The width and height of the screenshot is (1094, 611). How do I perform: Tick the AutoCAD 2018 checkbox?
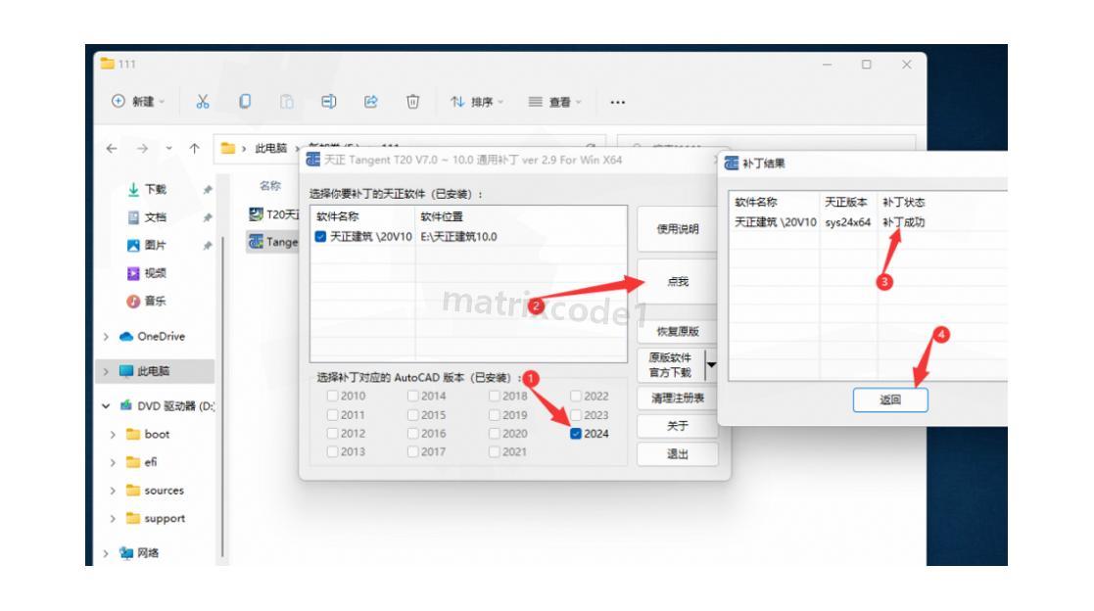494,397
